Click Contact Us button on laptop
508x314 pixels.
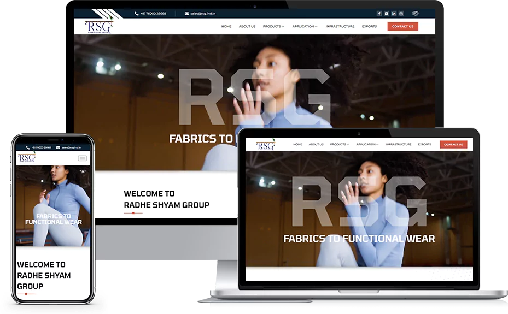(453, 145)
